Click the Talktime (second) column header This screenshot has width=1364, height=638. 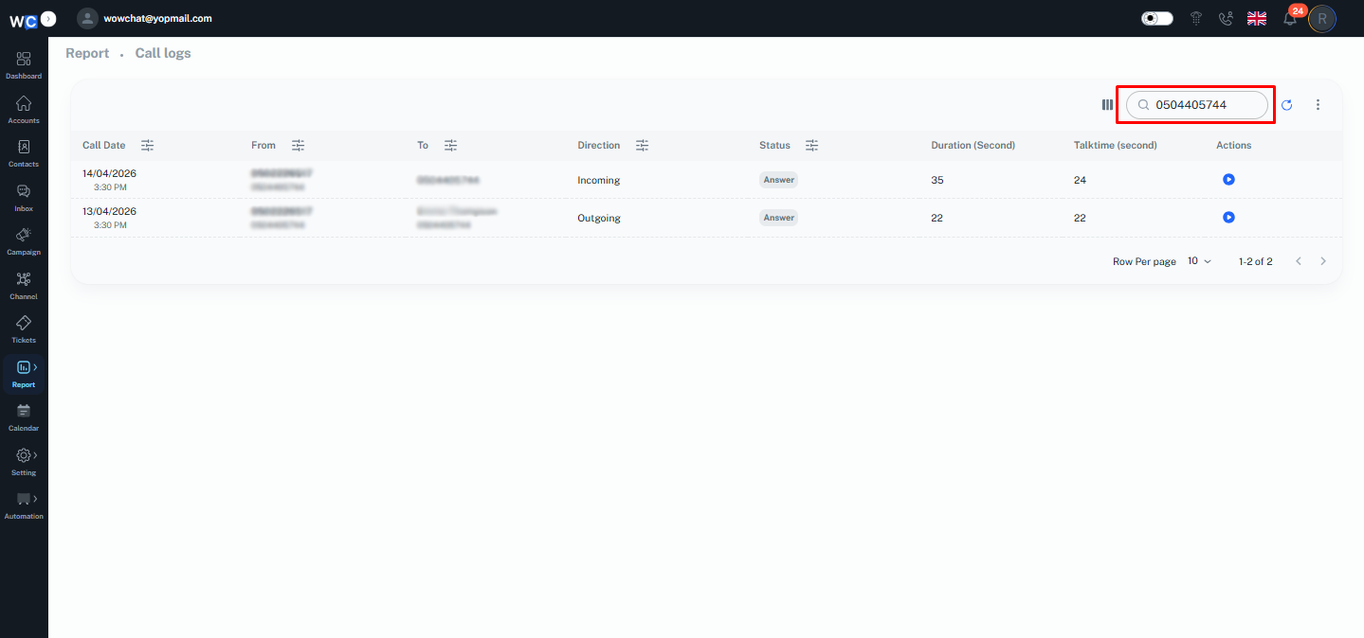coord(1115,145)
